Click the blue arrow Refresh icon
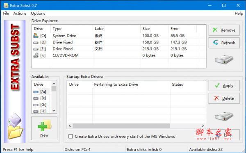The width and height of the screenshot is (246, 153). tap(216, 43)
